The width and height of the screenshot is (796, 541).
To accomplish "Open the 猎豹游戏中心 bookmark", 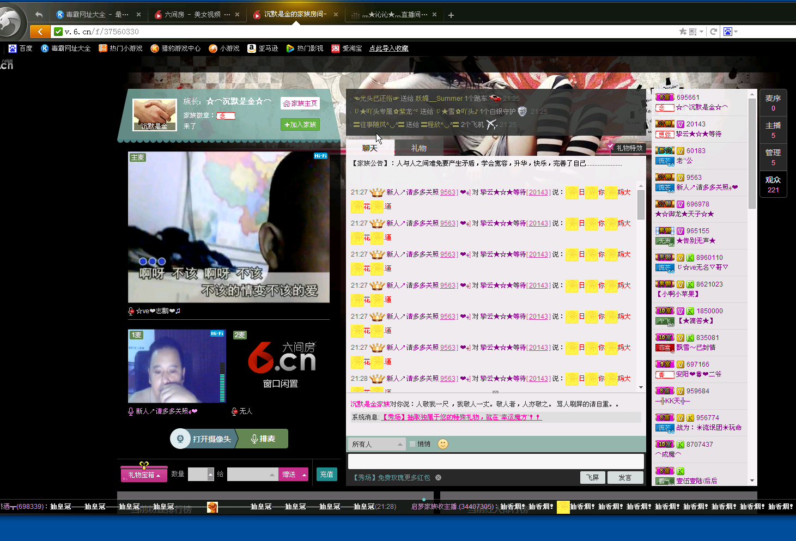I will [175, 48].
